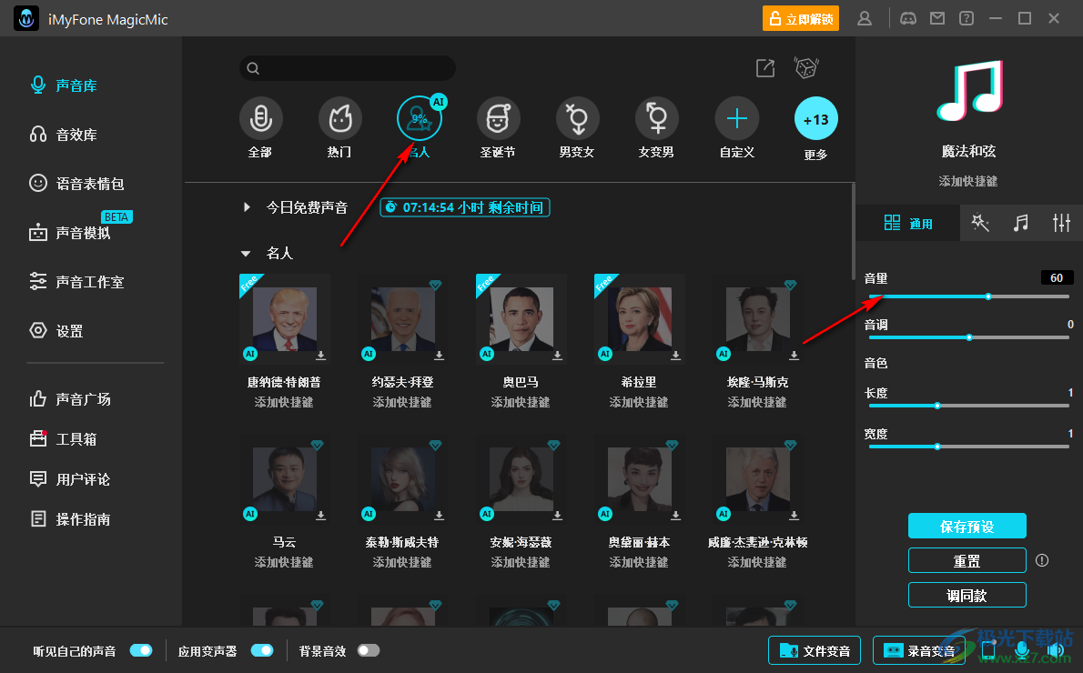Select the 圣诞节 Santa category icon
This screenshot has width=1083, height=673.
[498, 118]
